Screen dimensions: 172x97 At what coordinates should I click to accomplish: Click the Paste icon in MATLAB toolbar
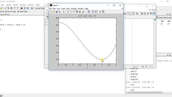[11, 8]
